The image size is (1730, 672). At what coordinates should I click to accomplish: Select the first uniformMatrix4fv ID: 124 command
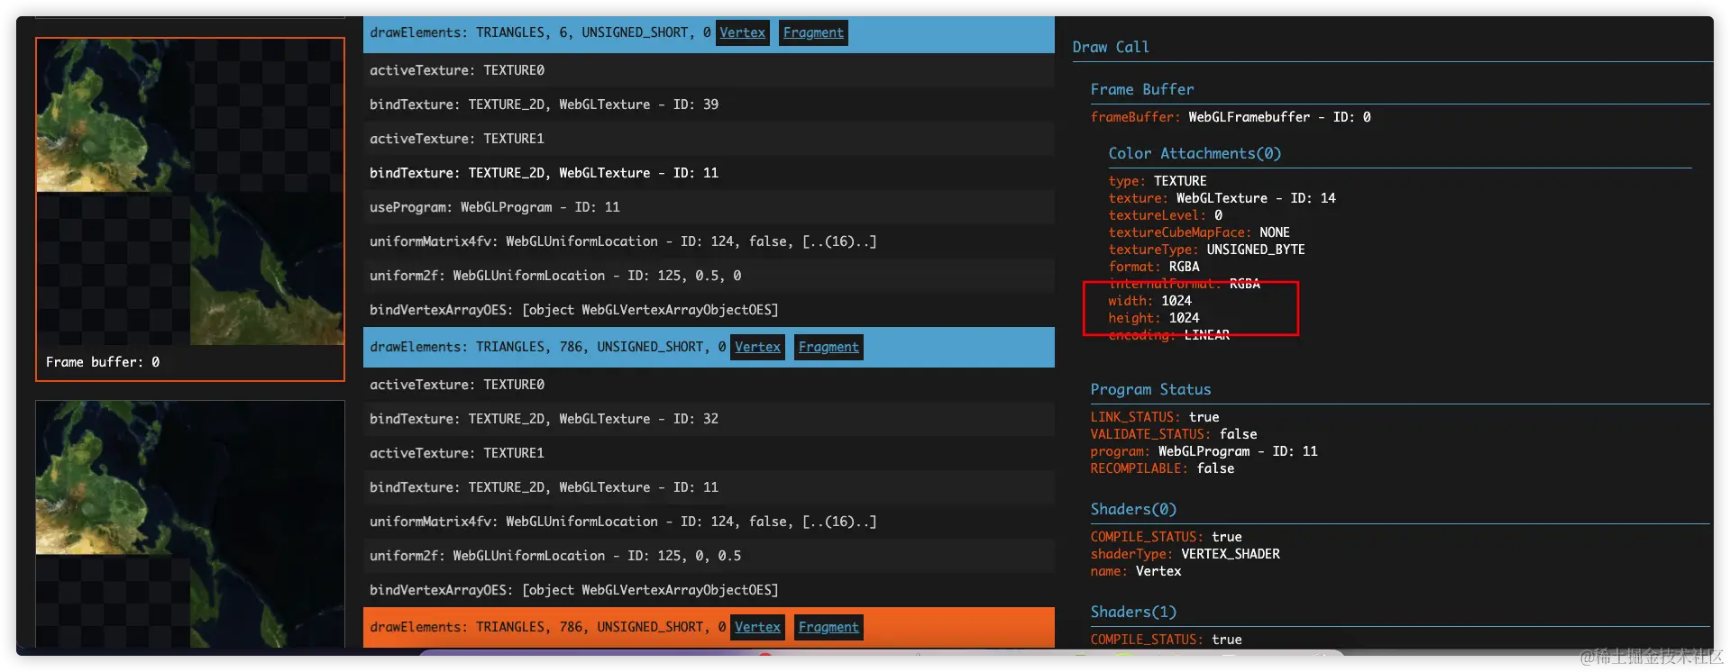pos(709,241)
